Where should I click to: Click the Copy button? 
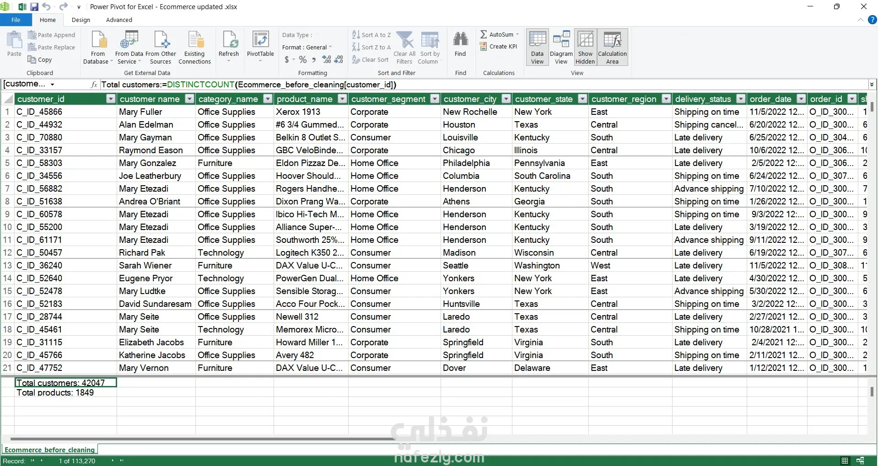[x=40, y=59]
